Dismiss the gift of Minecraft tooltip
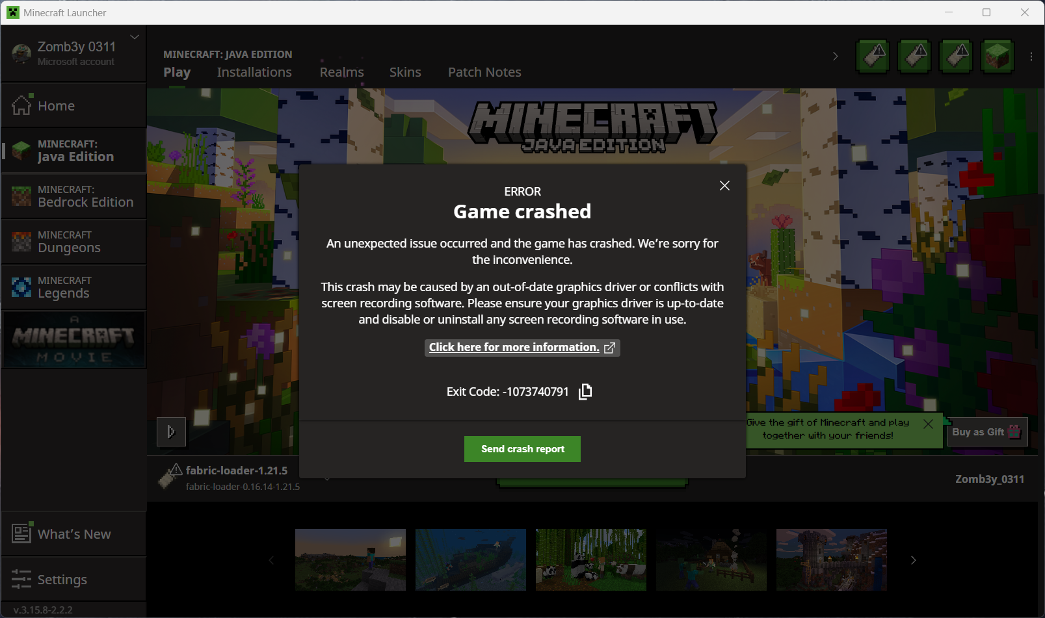This screenshot has height=618, width=1045. coord(929,424)
